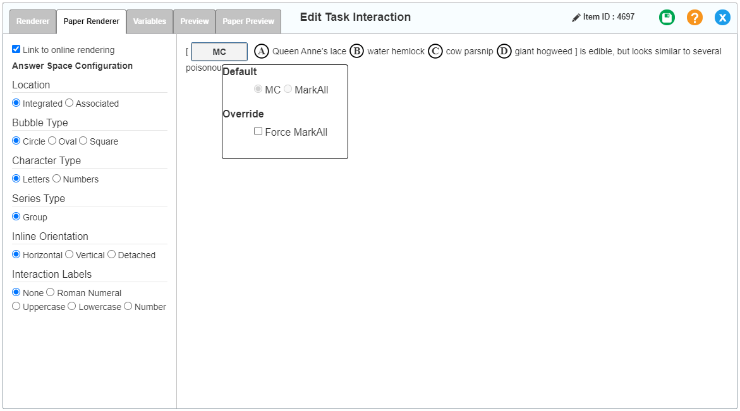
Task: Open the Paper Preview tab
Action: (x=248, y=21)
